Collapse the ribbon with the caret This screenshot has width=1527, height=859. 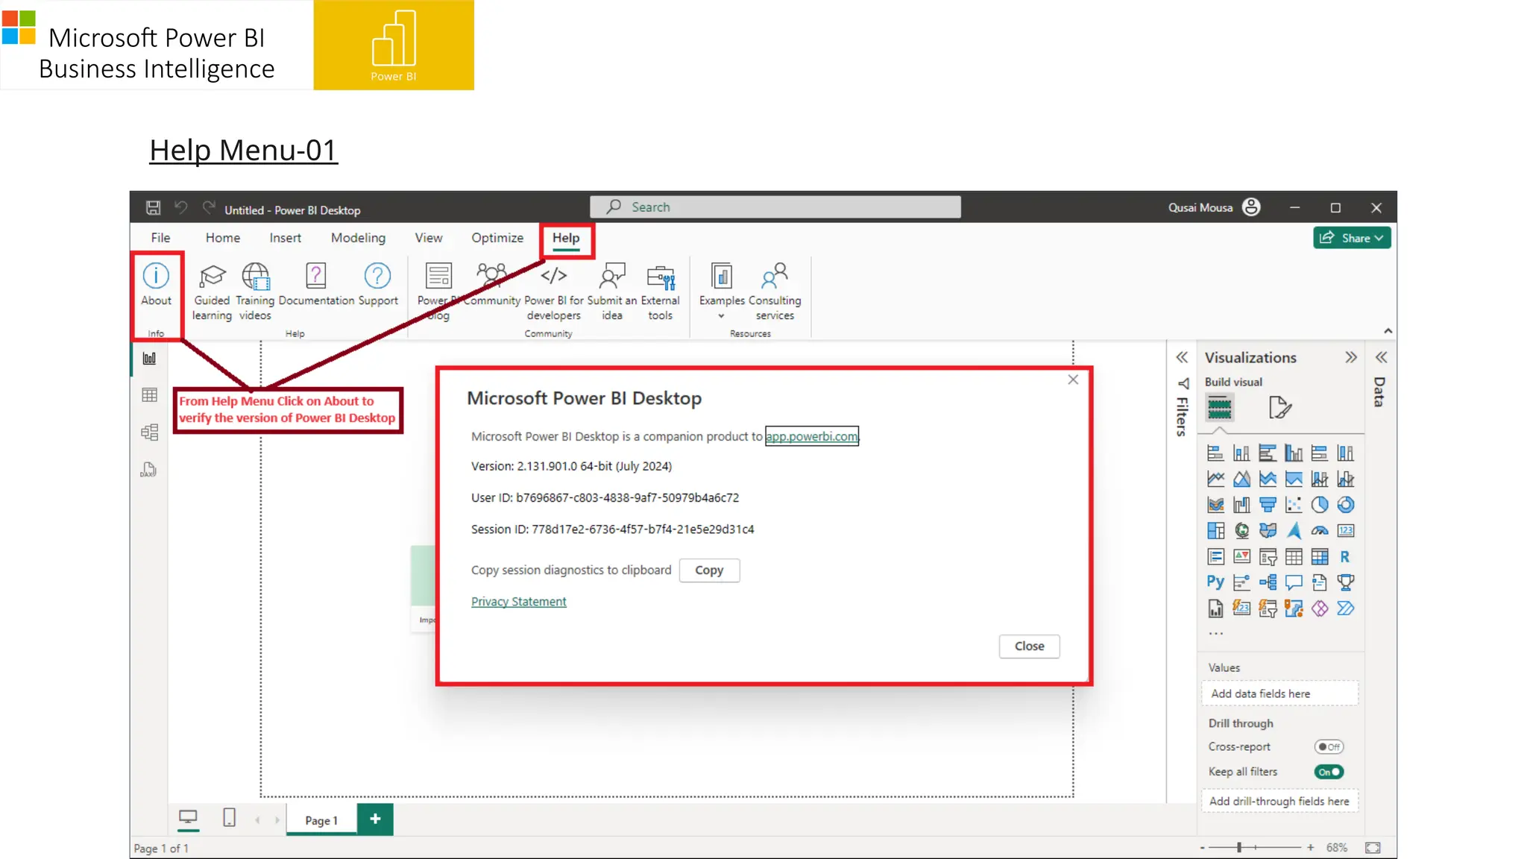coord(1388,330)
